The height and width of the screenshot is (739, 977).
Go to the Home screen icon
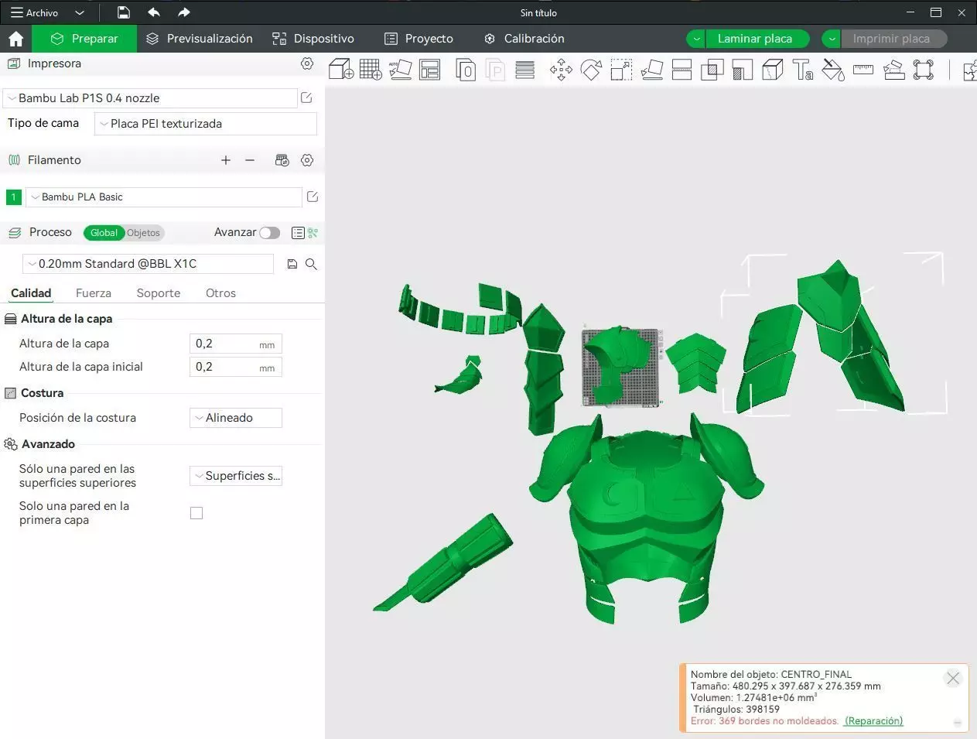15,39
